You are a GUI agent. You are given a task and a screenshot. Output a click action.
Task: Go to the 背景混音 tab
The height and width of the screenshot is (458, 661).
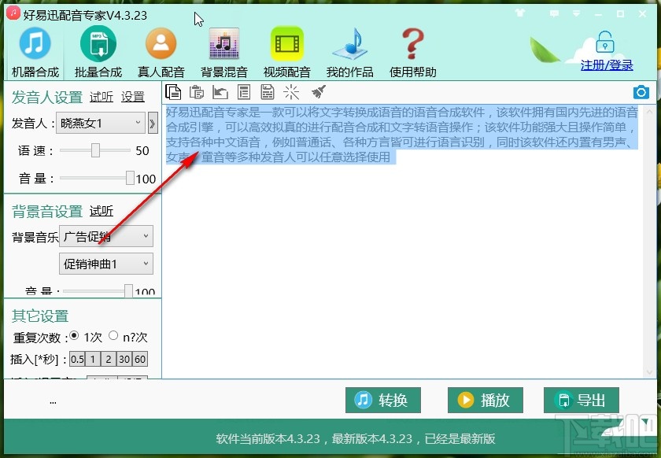(x=223, y=53)
